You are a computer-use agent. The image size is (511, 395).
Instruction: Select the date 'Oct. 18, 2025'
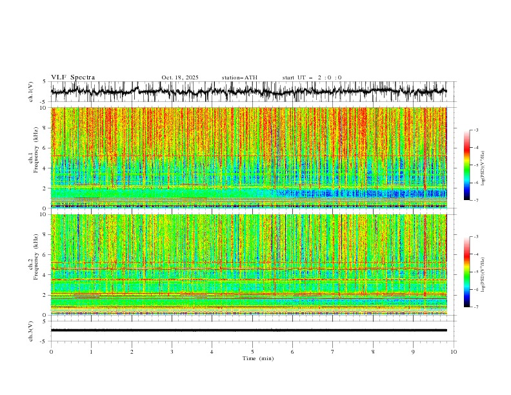[x=180, y=77]
